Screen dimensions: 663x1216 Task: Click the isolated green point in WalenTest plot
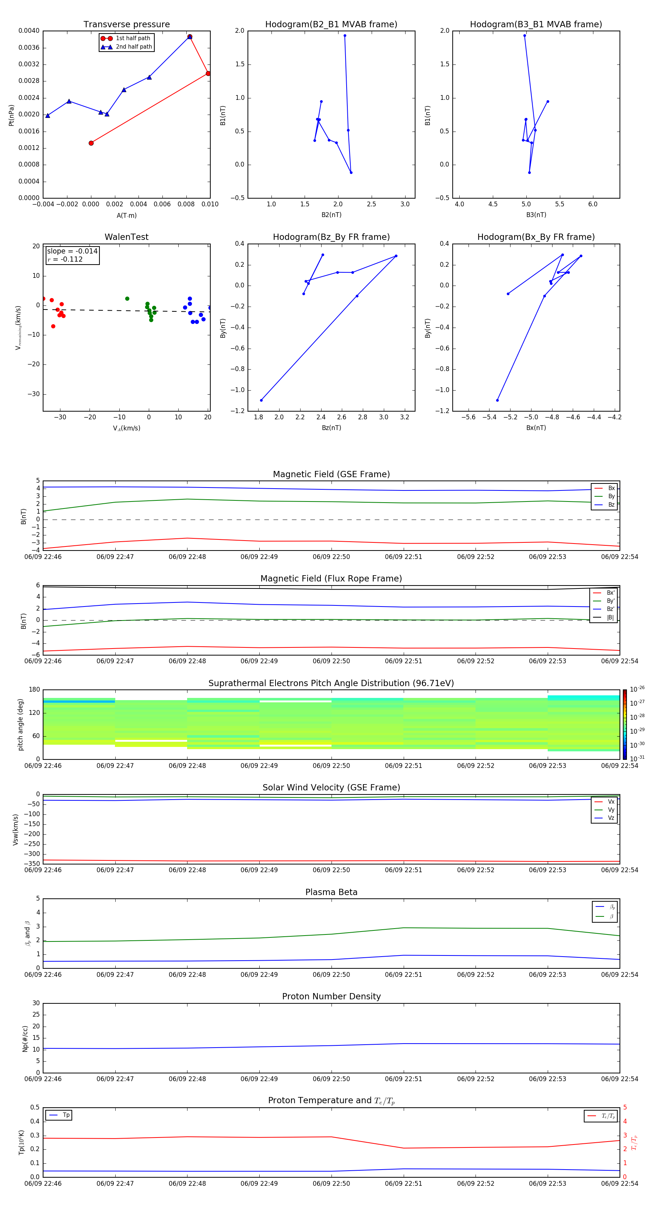[127, 299]
